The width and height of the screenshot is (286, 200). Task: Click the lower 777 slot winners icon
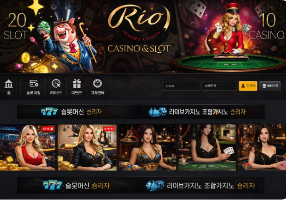53,185
